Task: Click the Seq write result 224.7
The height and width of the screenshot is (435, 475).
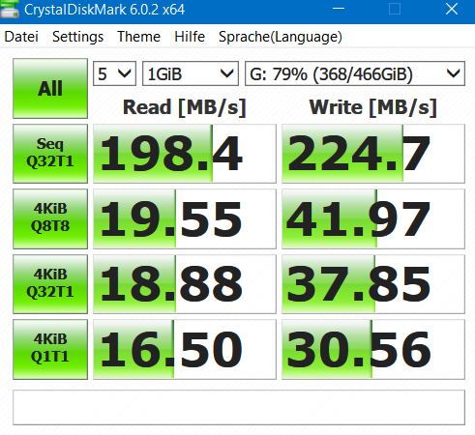Action: (373, 154)
